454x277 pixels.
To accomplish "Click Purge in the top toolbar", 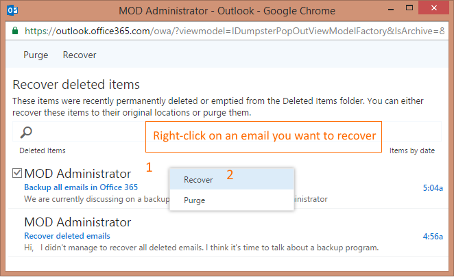I will (x=36, y=55).
